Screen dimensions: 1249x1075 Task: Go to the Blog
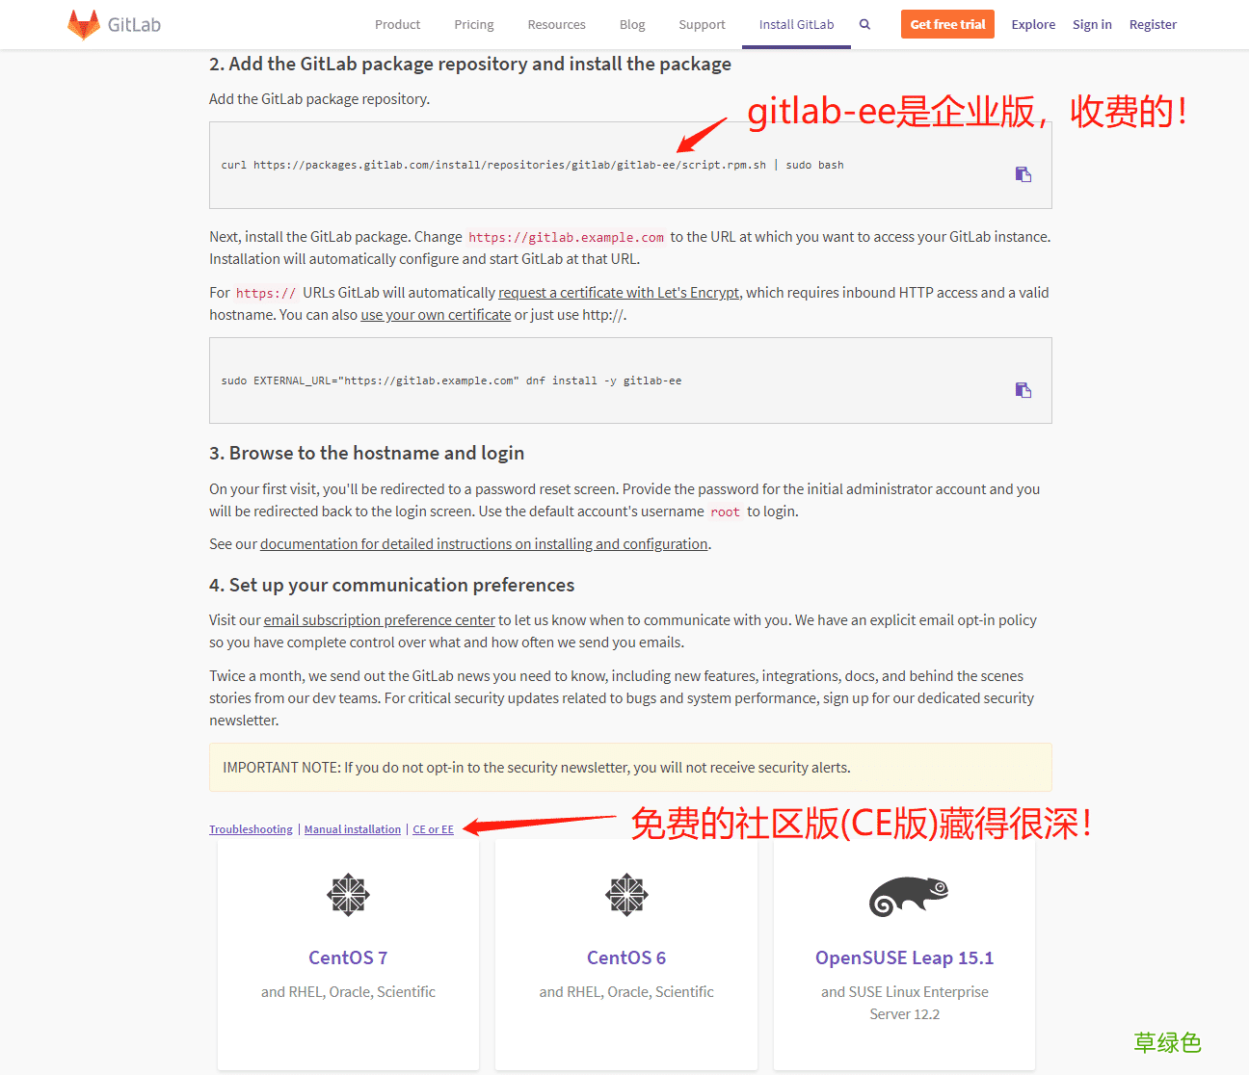[x=632, y=24]
